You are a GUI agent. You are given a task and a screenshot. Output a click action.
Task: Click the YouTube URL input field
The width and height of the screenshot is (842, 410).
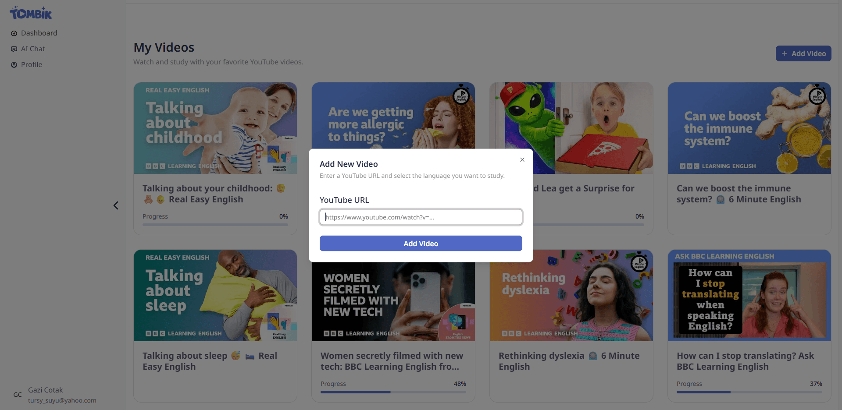(x=421, y=217)
